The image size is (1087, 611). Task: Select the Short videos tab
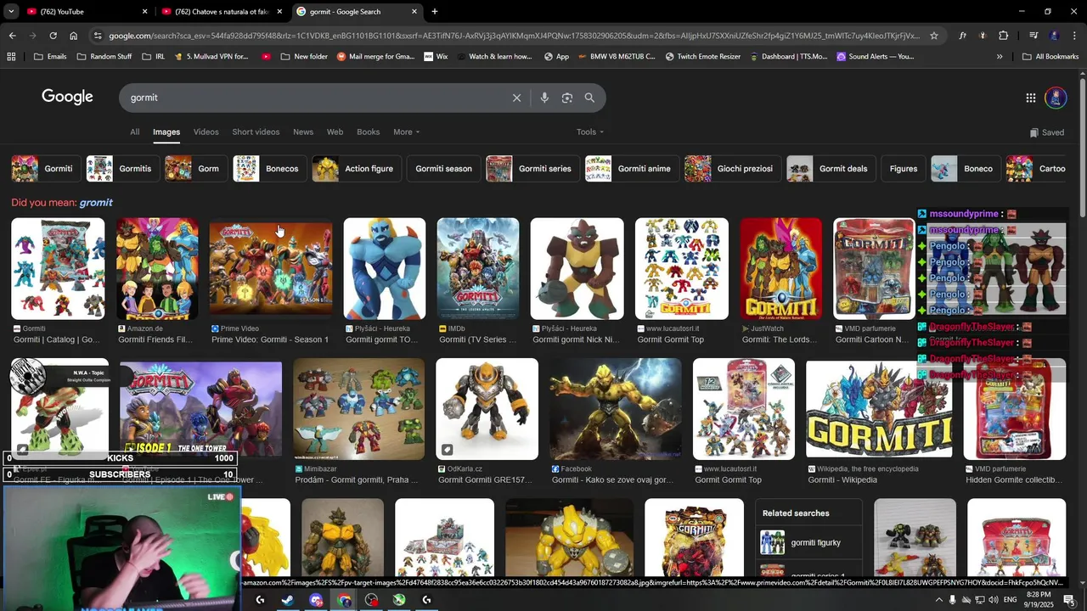tap(256, 132)
